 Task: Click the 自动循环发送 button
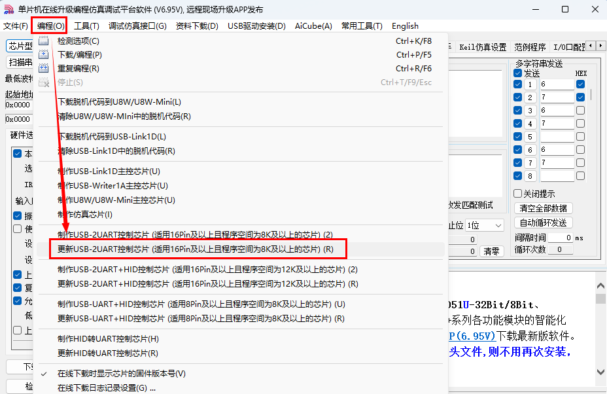click(543, 223)
